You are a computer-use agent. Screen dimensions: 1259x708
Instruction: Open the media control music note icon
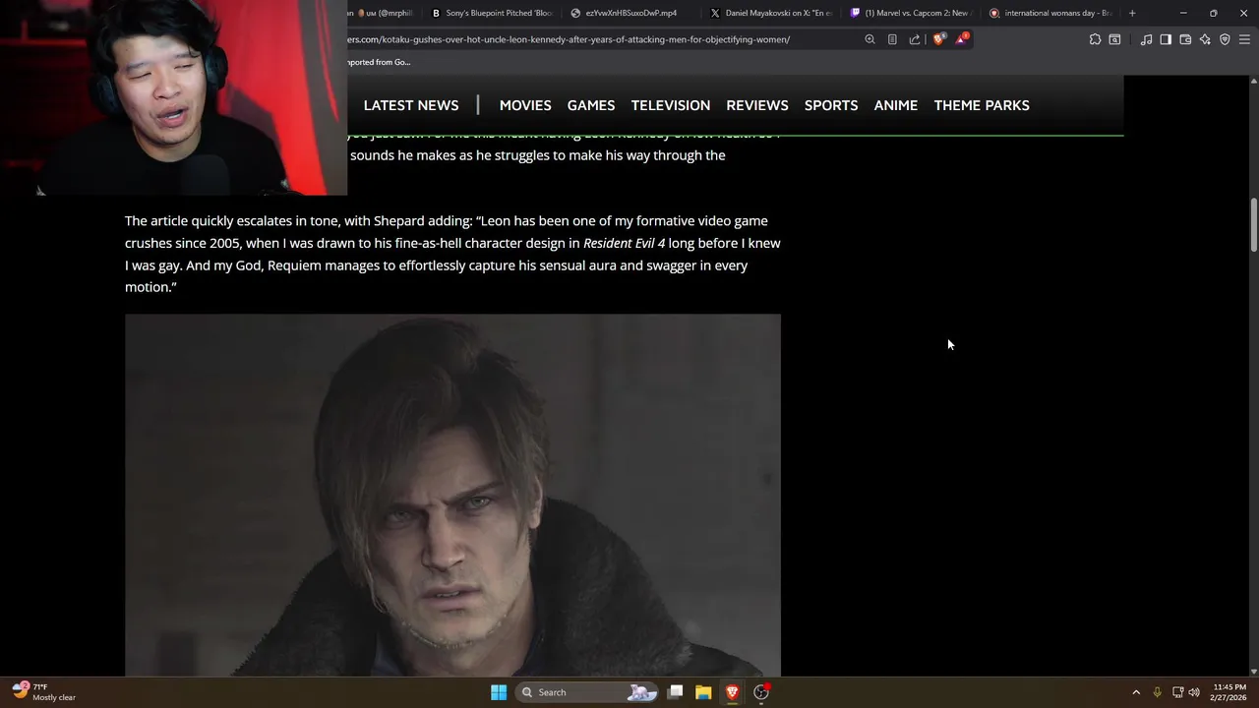(x=1146, y=39)
